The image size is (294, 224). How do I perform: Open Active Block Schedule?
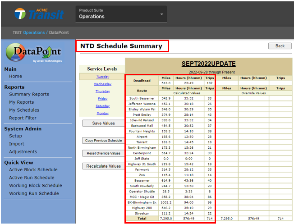33,169
